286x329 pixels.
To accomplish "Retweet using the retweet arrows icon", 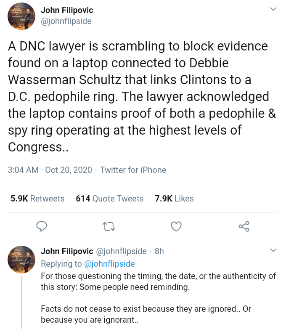I will [109, 227].
